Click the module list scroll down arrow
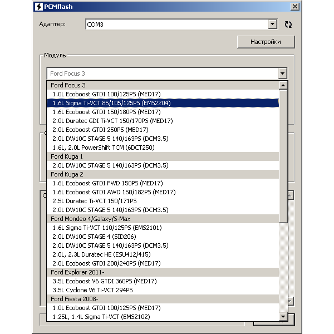 pos(283,317)
